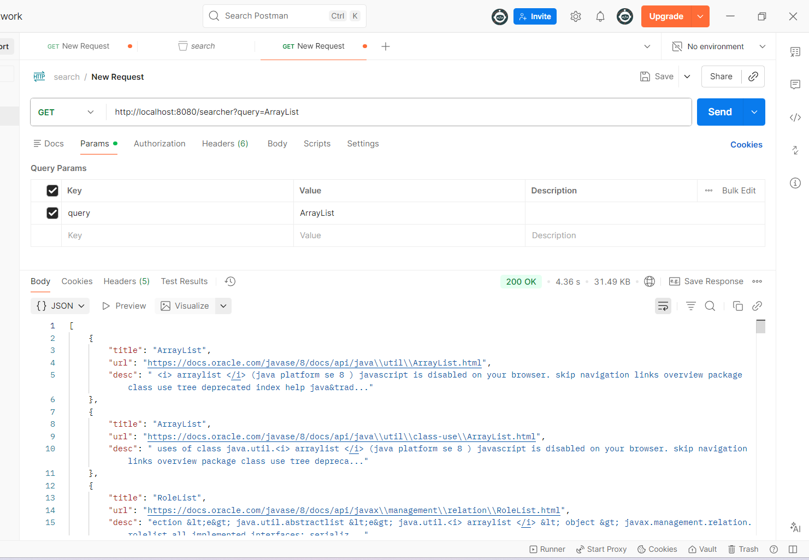Open help icon in status bar

773,549
